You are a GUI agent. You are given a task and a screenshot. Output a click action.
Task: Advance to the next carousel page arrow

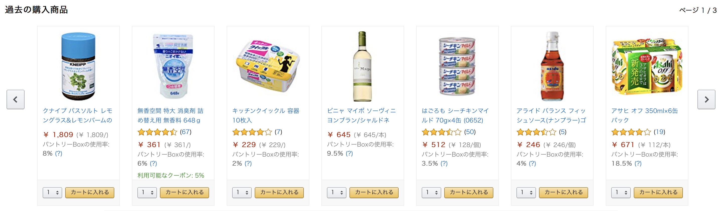(x=706, y=99)
